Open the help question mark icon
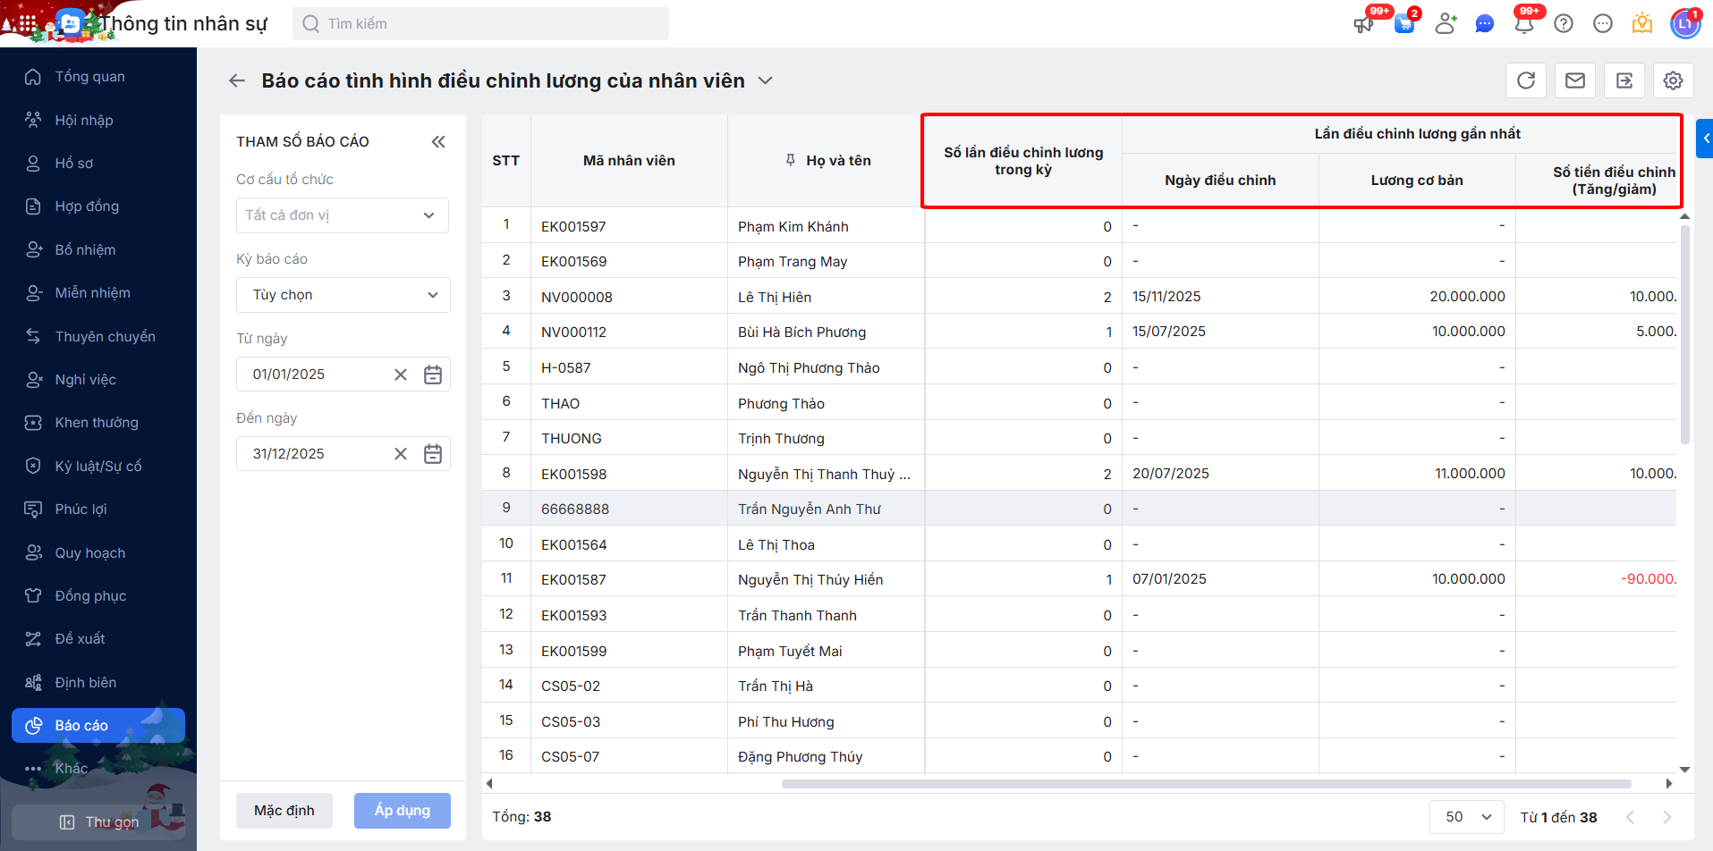Screen dimensions: 1713x851 1564,23
